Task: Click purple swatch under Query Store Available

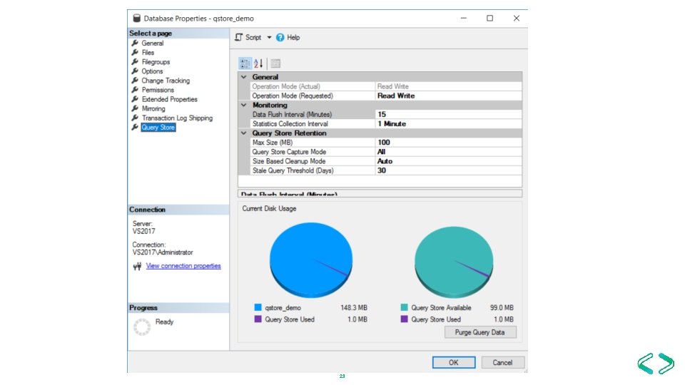Action: (404, 319)
